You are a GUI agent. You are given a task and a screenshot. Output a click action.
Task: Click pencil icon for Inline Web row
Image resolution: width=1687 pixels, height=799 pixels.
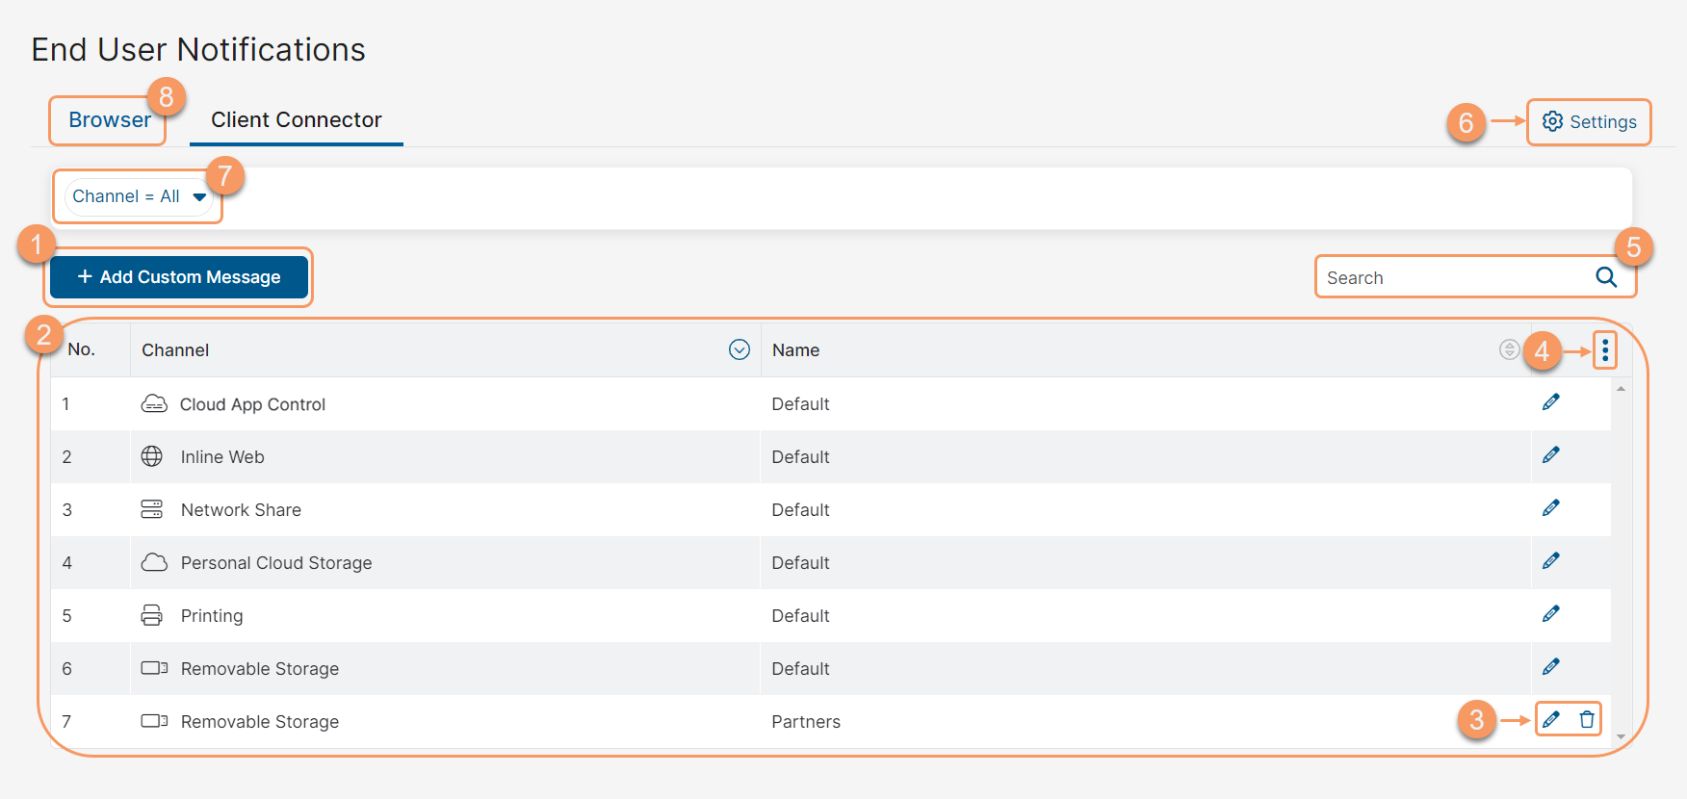[x=1550, y=455]
